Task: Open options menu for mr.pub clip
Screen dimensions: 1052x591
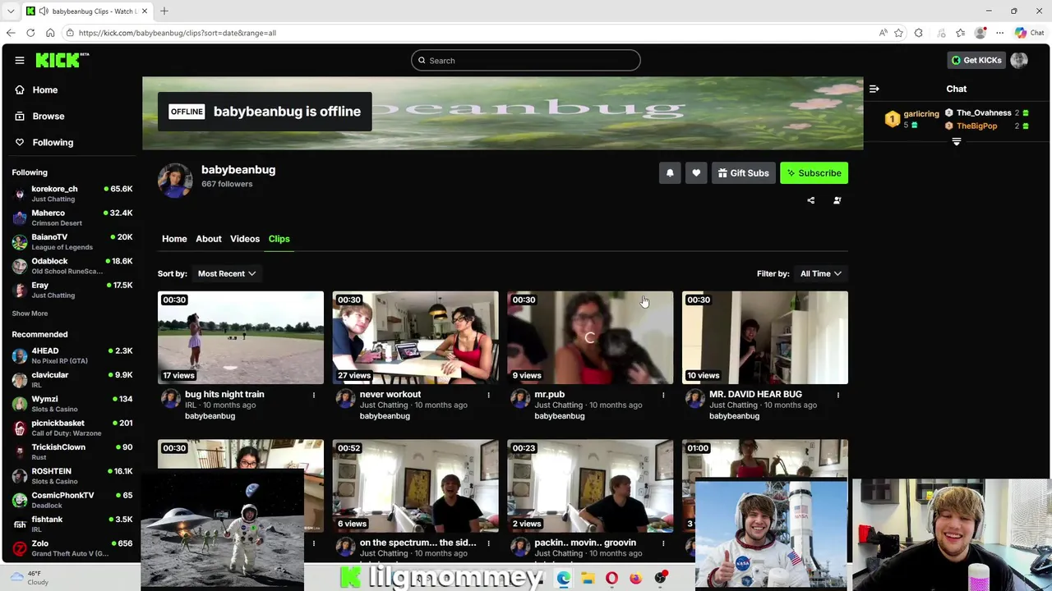Action: [663, 395]
